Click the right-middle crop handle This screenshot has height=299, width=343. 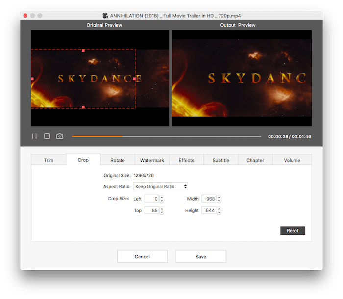[x=135, y=79]
